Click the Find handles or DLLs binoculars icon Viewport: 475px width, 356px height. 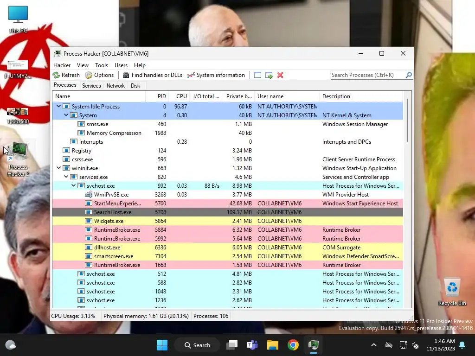126,75
